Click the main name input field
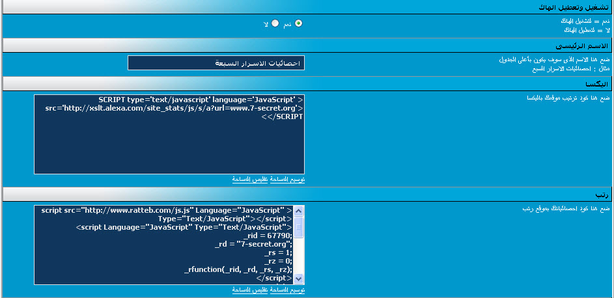614x298 pixels. pyautogui.click(x=216, y=63)
